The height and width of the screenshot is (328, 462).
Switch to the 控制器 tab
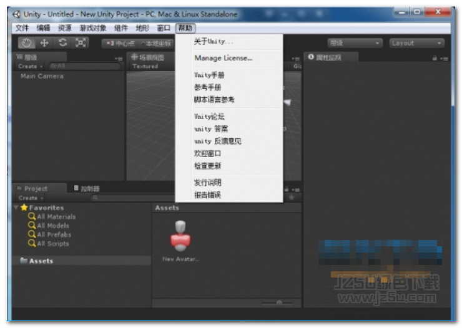point(87,188)
